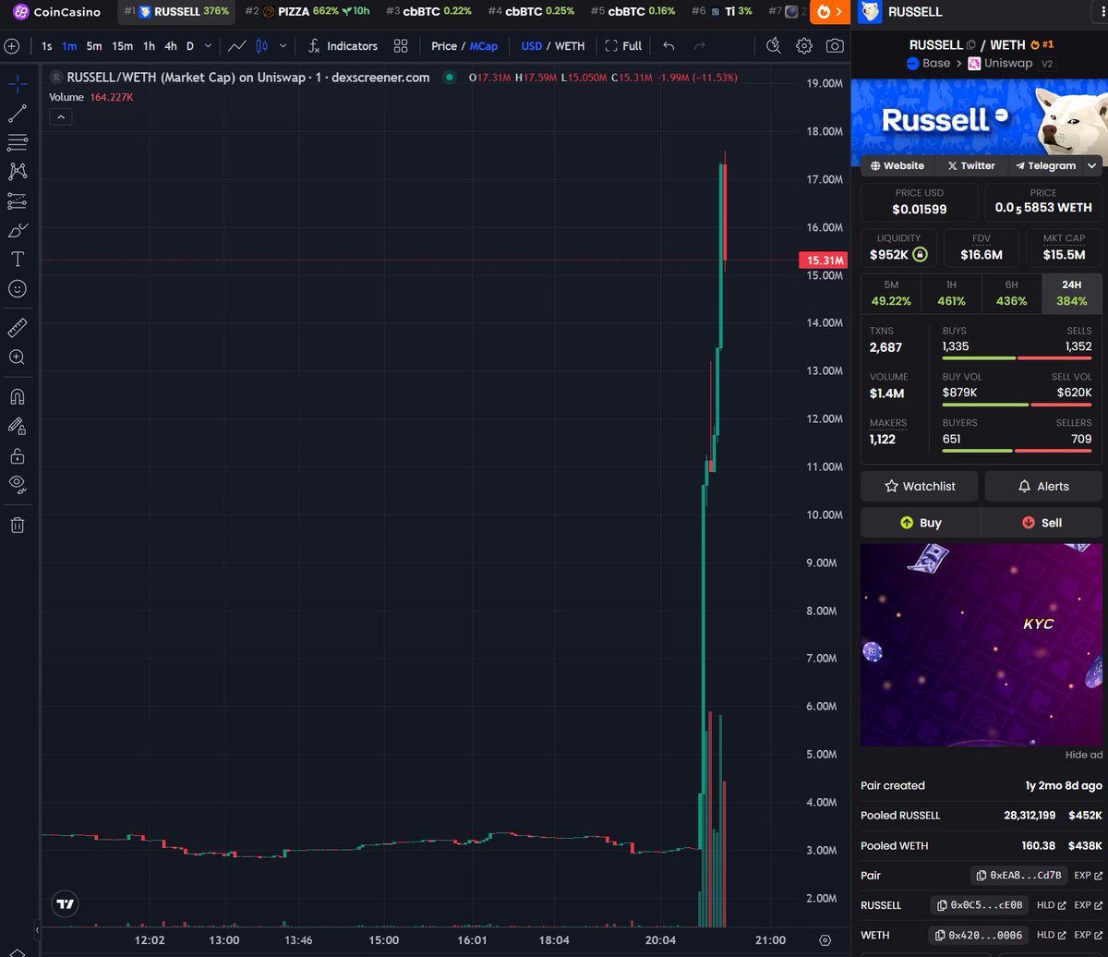Show the 5M stats tab
This screenshot has height=957, width=1108.
click(891, 293)
